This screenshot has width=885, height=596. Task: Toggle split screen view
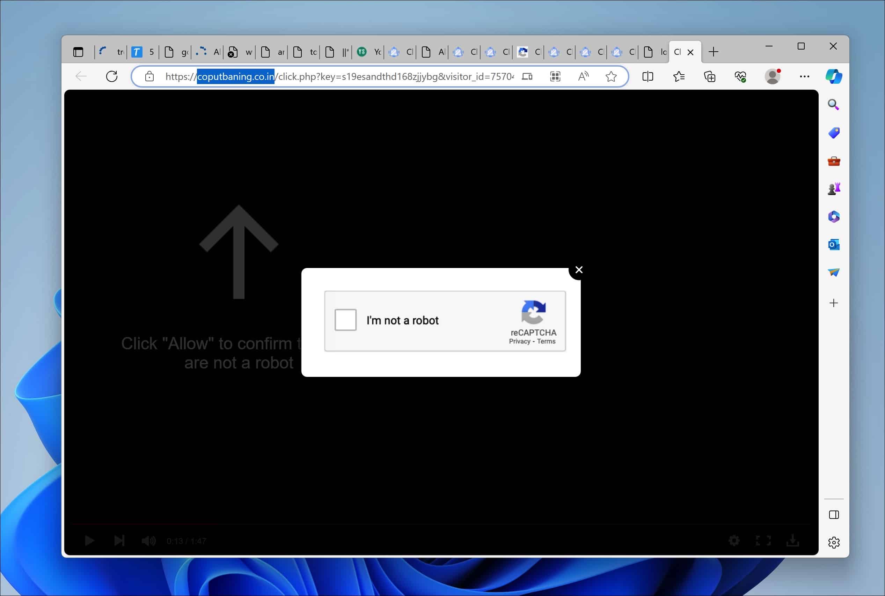click(x=648, y=76)
